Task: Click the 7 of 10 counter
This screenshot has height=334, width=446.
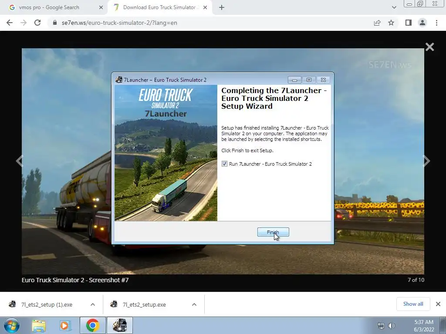Action: pos(416,280)
